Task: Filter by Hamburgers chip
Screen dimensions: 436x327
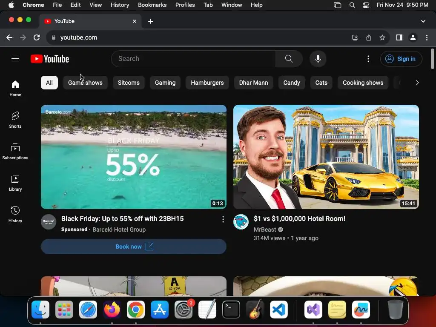Action: 207,83
